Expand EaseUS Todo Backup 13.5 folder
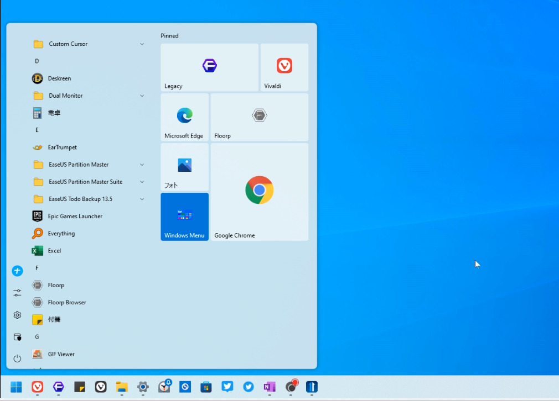The image size is (559, 401). point(142,199)
